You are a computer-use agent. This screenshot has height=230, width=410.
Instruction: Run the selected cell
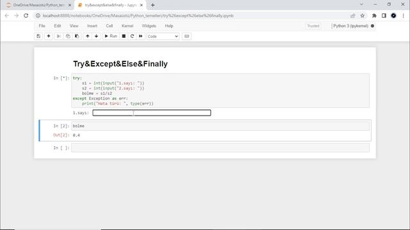click(111, 36)
